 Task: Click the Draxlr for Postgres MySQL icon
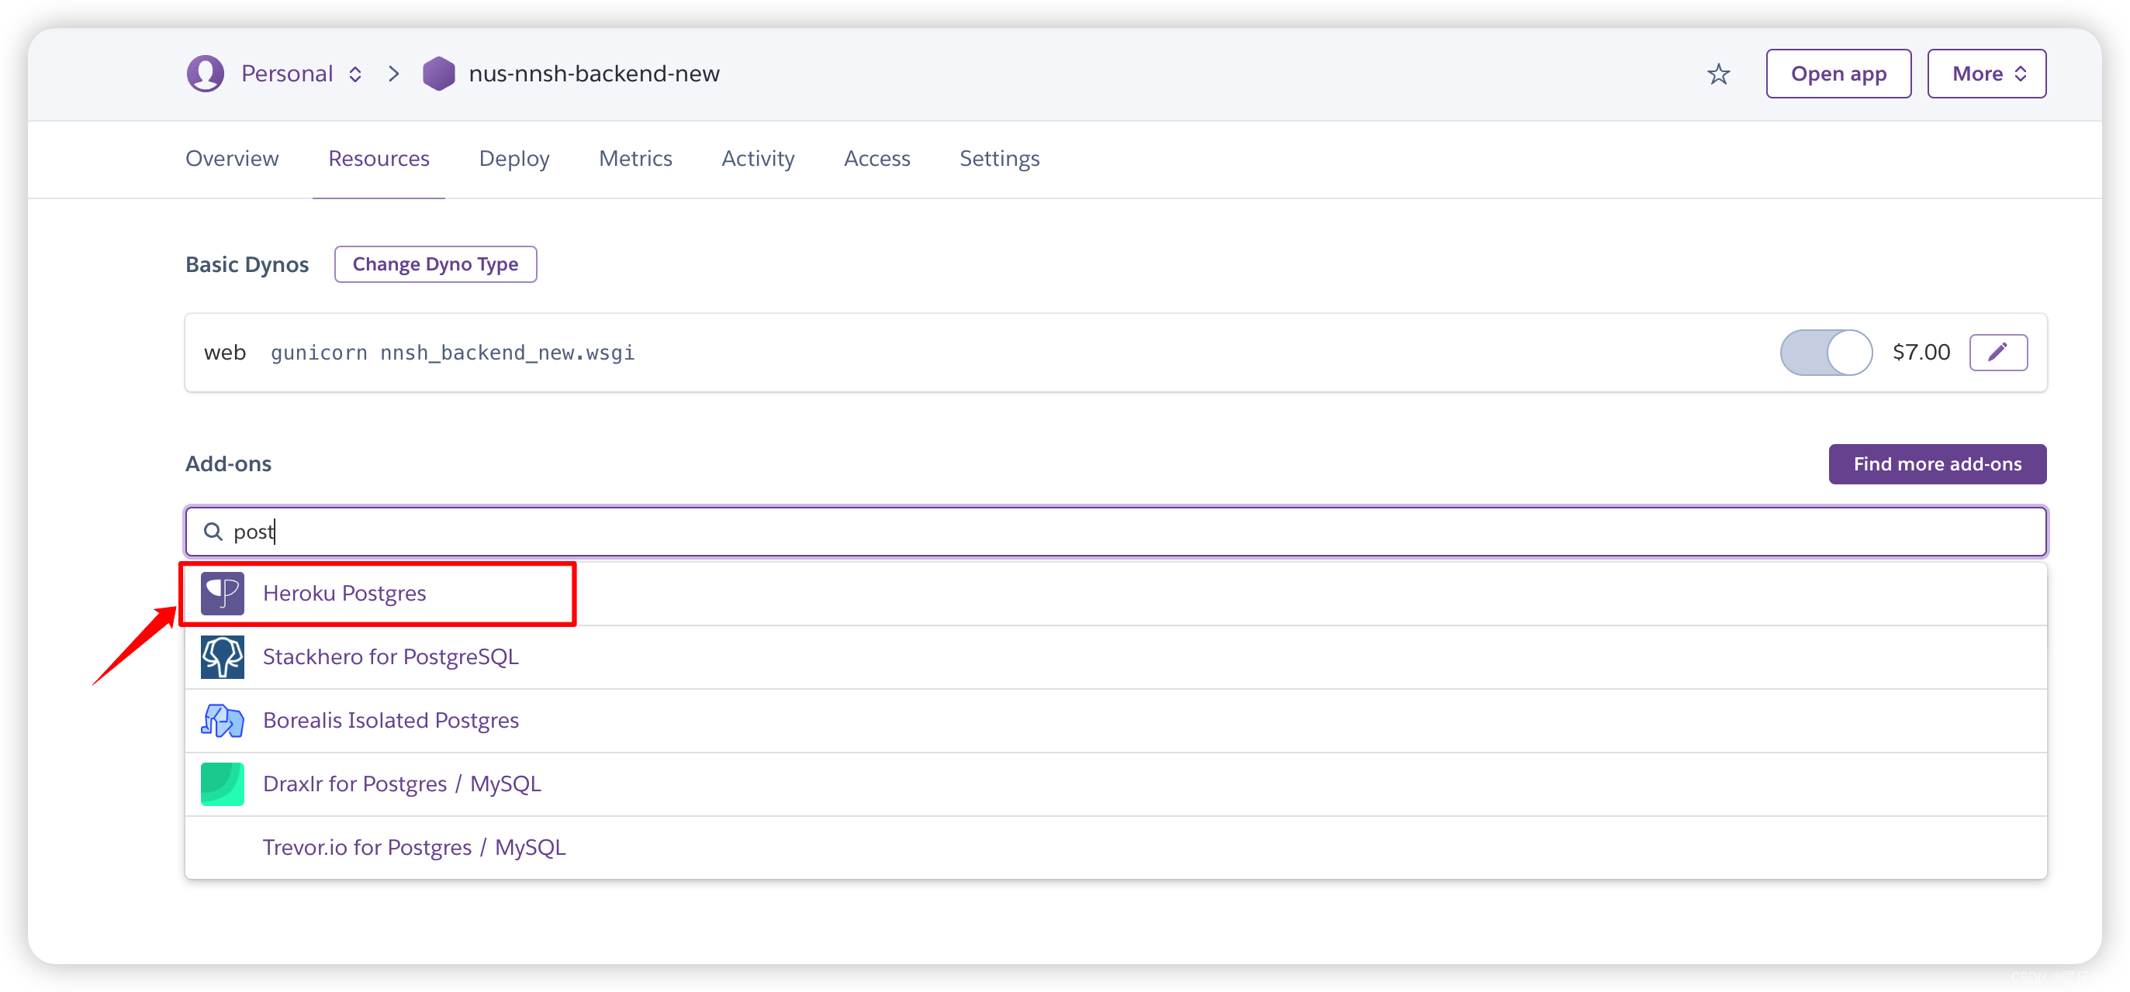(220, 783)
